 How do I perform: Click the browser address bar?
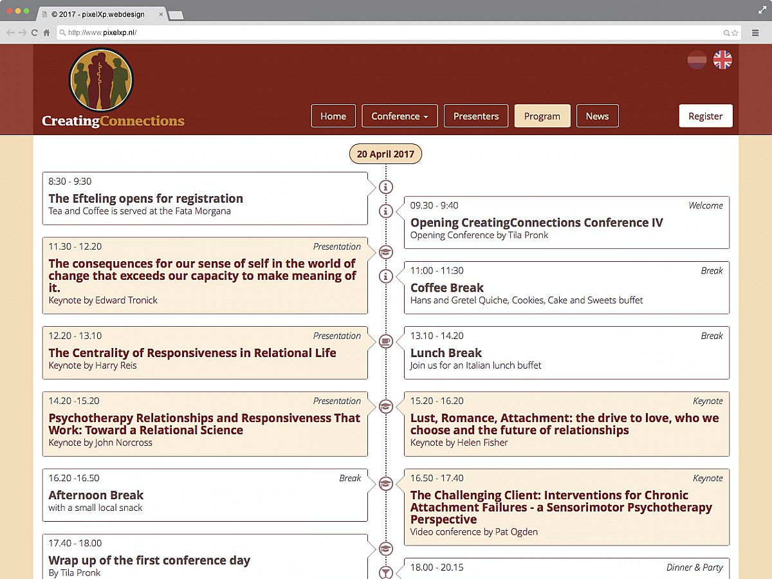click(x=386, y=33)
